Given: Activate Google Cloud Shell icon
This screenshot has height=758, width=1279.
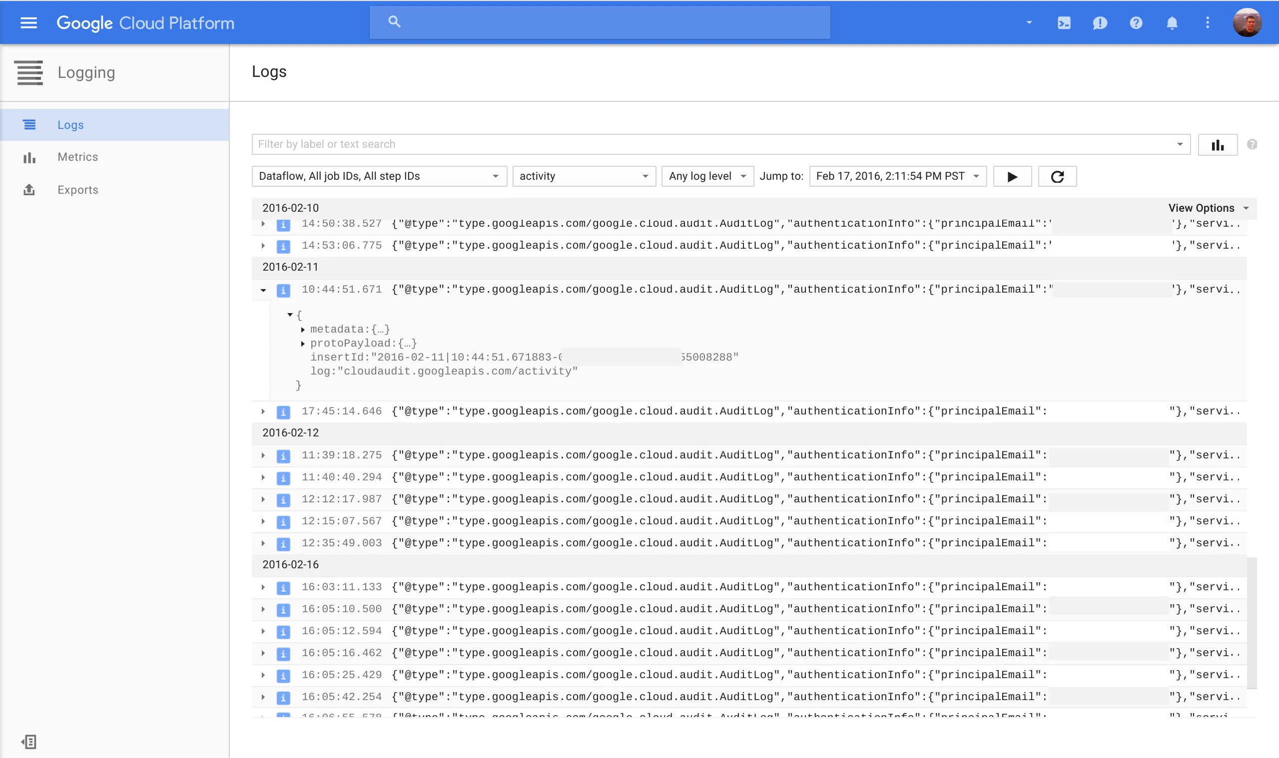Looking at the screenshot, I should 1064,23.
